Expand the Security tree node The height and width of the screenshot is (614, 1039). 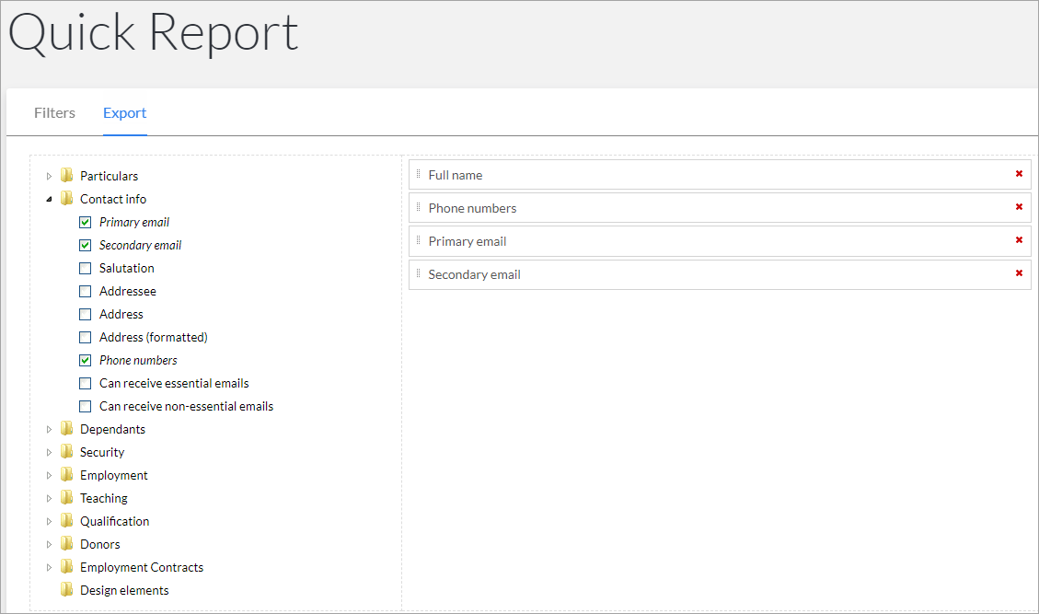pyautogui.click(x=49, y=452)
